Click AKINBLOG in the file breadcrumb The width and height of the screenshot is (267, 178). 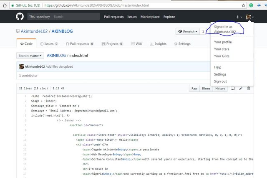point(56,56)
